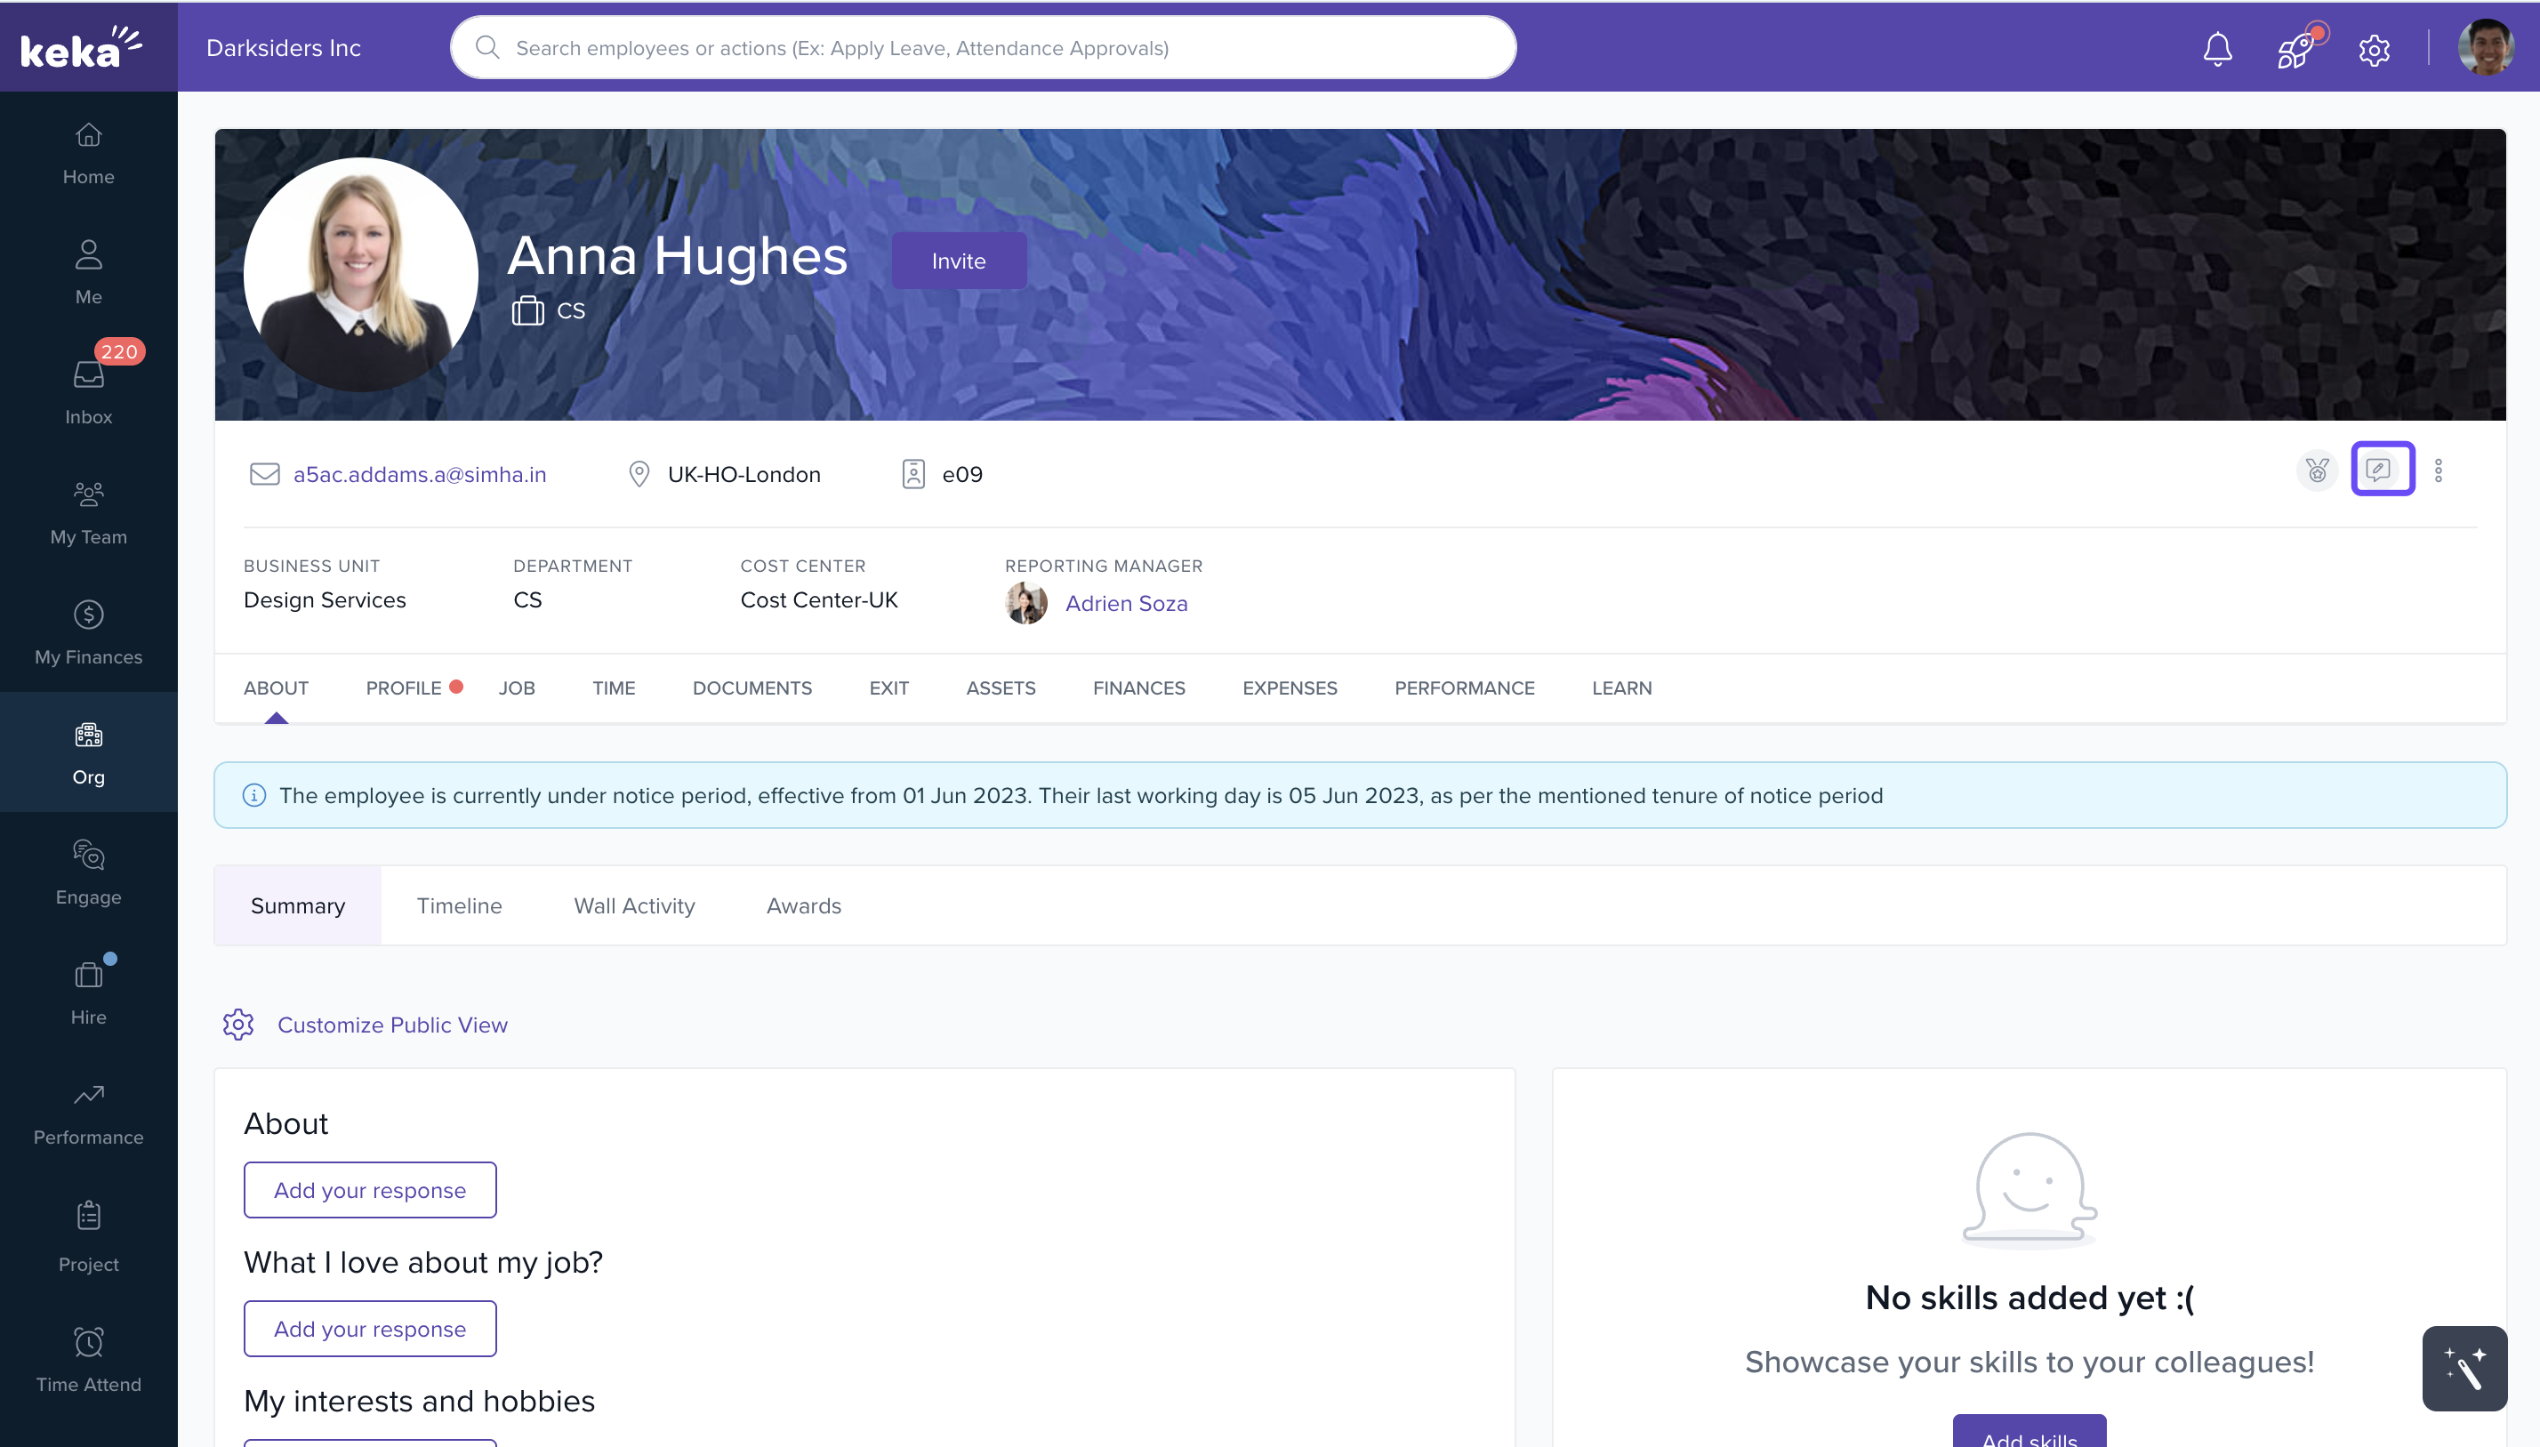Open the three-dot more options menu

(2438, 470)
